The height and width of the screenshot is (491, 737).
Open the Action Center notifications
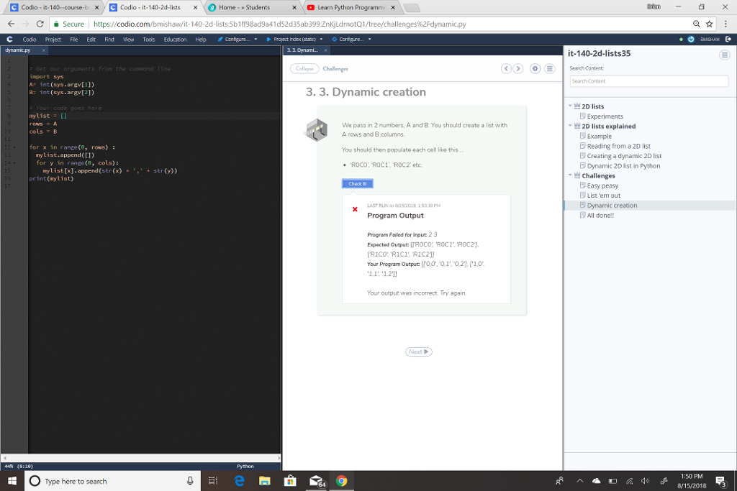click(x=721, y=481)
